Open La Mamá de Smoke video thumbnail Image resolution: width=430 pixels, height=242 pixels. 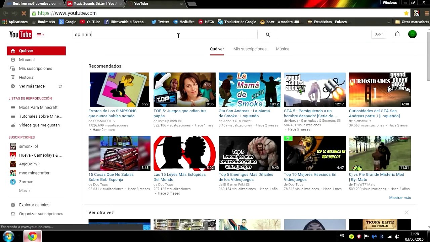click(x=250, y=90)
